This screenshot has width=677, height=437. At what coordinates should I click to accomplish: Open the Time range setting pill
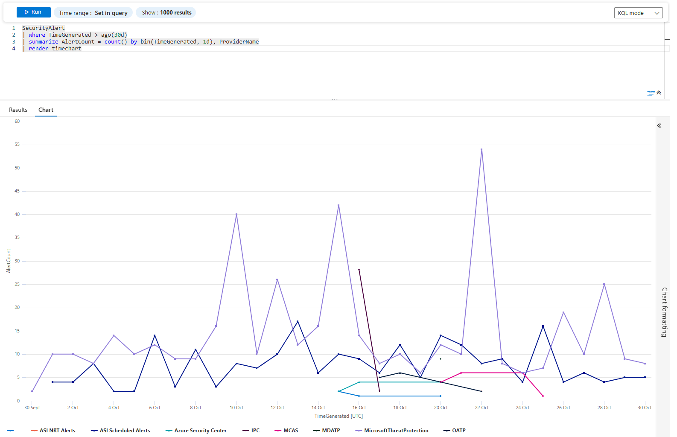tap(93, 13)
